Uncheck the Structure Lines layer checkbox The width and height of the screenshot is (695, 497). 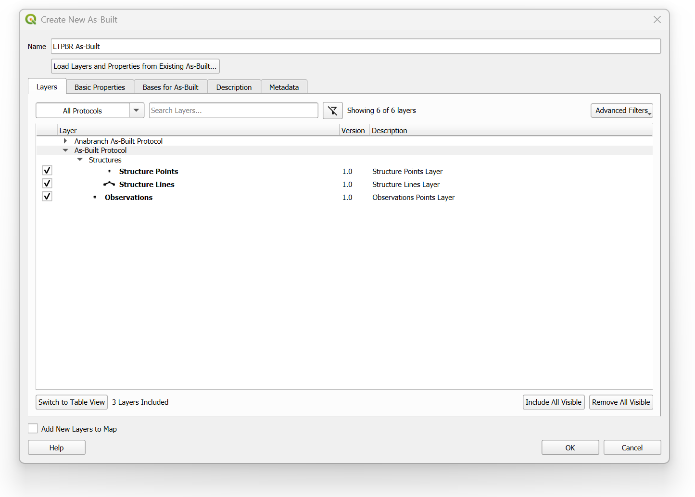pos(47,184)
